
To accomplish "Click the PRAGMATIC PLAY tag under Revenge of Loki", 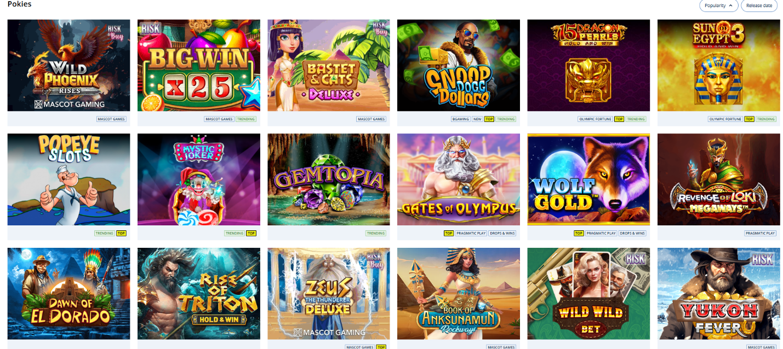I will [761, 234].
